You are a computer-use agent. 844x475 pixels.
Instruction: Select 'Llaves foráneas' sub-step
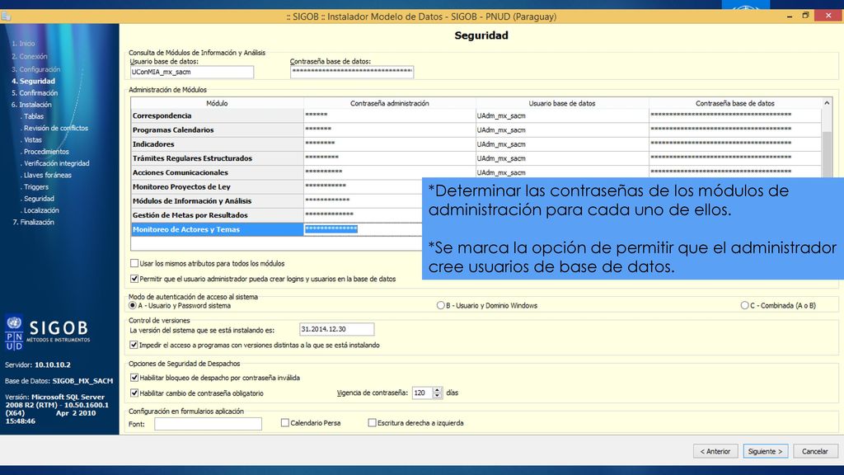pyautogui.click(x=46, y=176)
